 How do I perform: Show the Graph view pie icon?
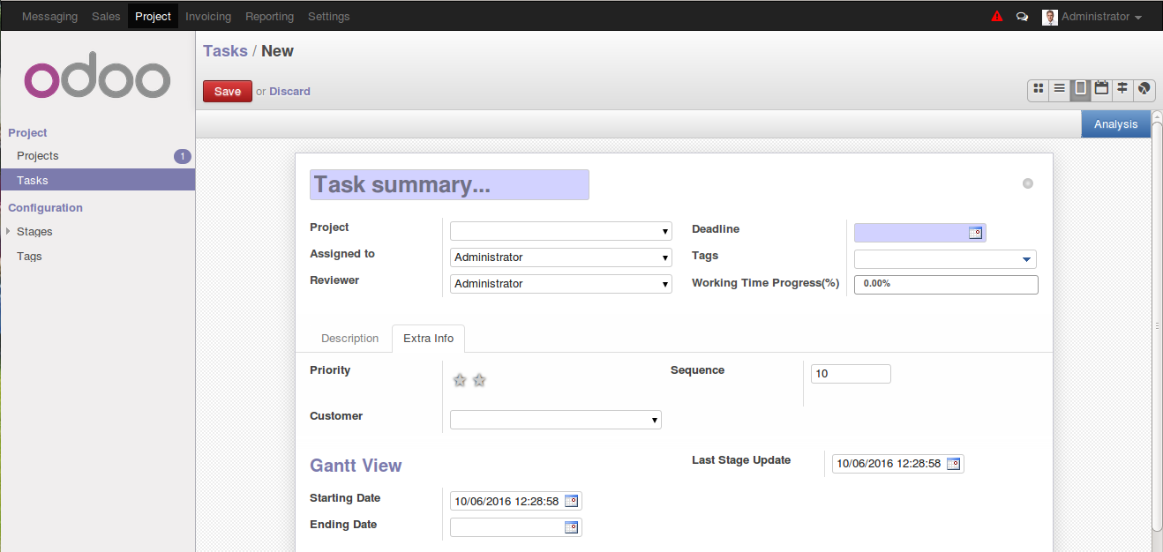pyautogui.click(x=1144, y=89)
